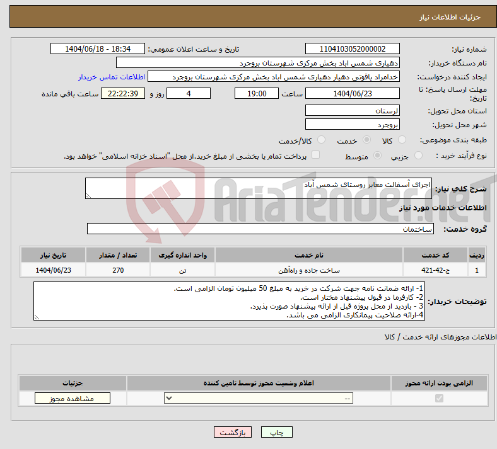The width and height of the screenshot is (497, 449).
Task: Click نام خدمت column header
Action: pos(309,255)
